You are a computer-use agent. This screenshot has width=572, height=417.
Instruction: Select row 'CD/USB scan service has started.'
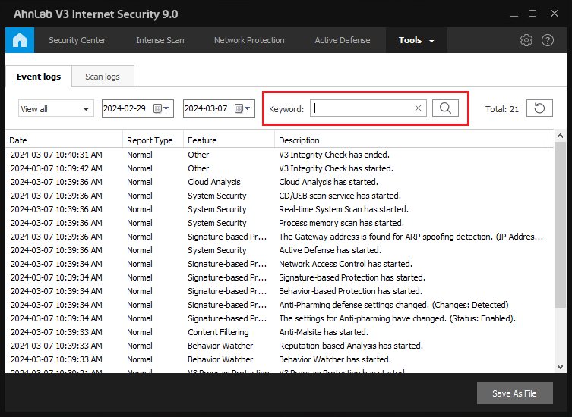280,196
